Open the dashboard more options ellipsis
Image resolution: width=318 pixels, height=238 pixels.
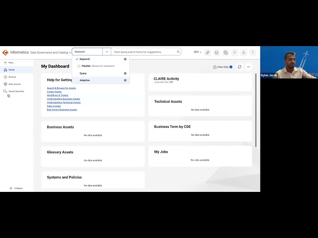248,67
